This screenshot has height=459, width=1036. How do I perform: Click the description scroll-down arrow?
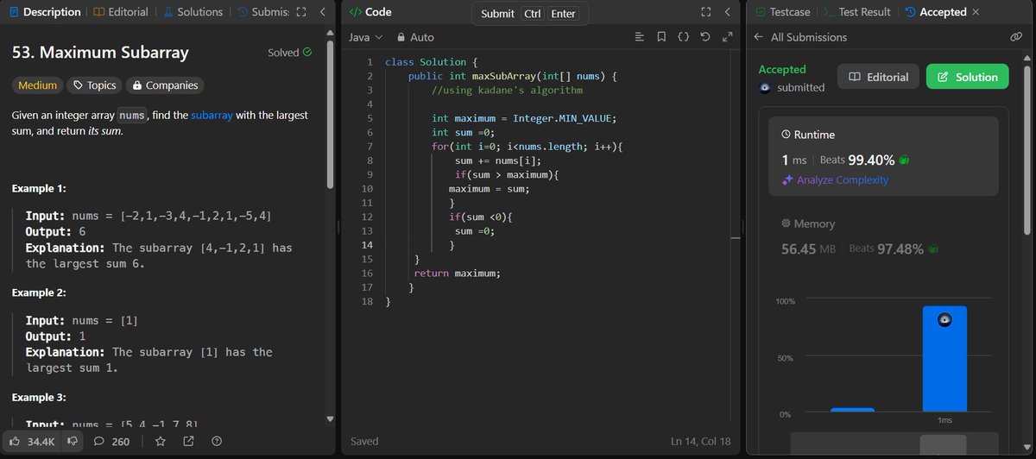pyautogui.click(x=330, y=419)
